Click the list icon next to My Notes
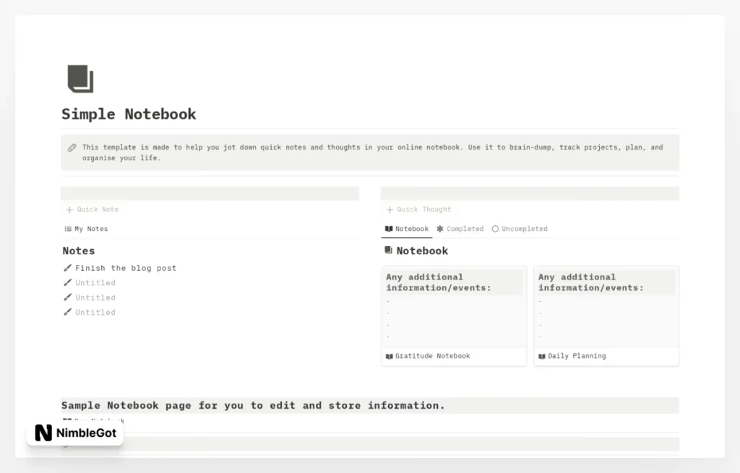Viewport: 740px width, 473px height. [68, 228]
